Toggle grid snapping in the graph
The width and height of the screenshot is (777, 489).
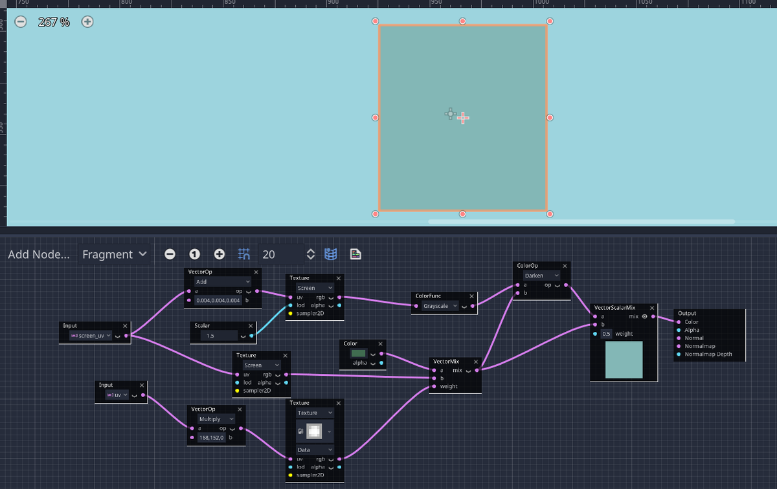[244, 254]
